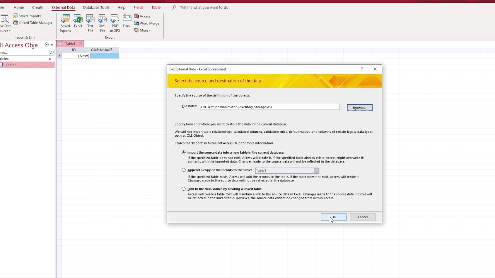
Task: Expand the More export dropdown
Action: tap(142, 31)
